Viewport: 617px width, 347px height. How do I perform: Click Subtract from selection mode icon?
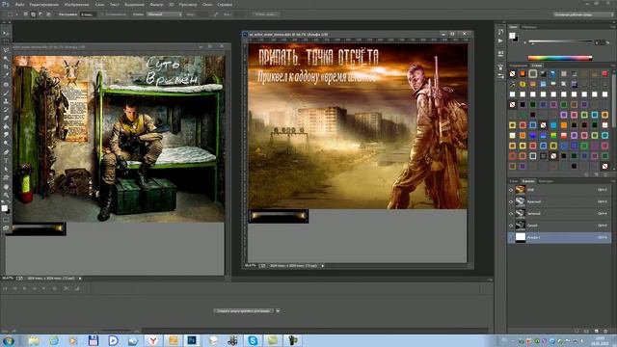pos(40,14)
